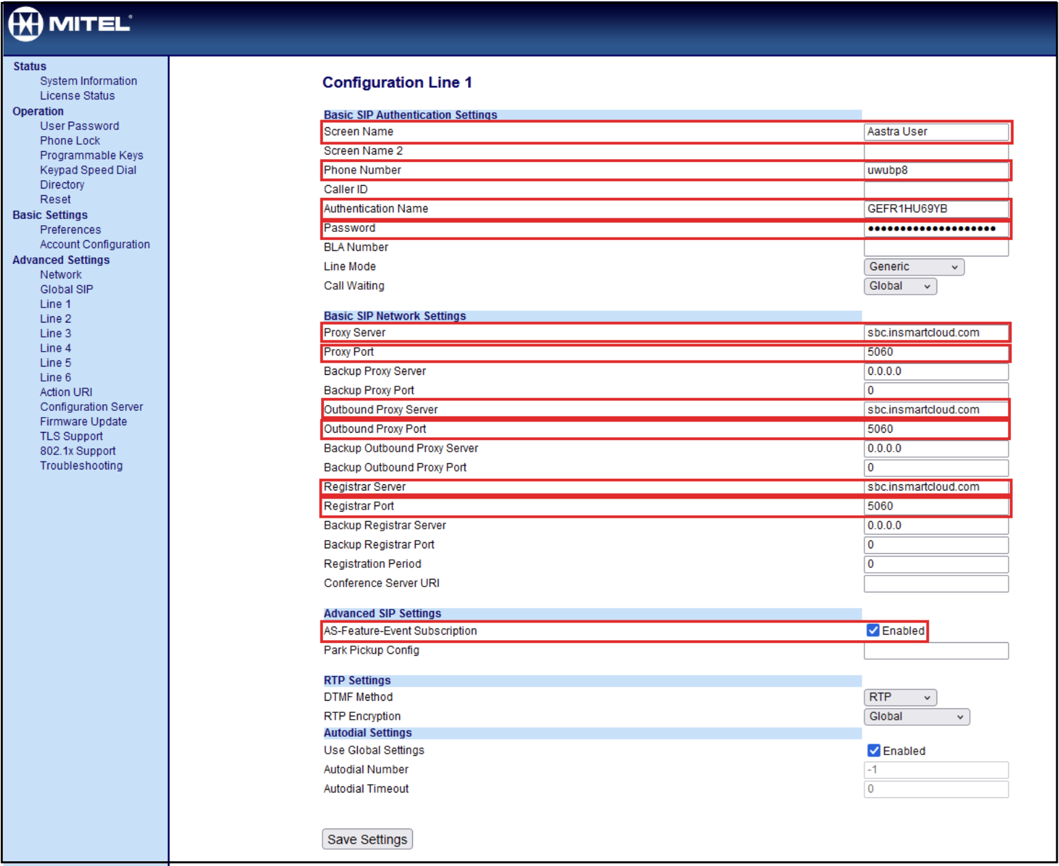Open Keypad Speed Dial page
Viewport: 1059px width, 866px height.
[x=88, y=170]
